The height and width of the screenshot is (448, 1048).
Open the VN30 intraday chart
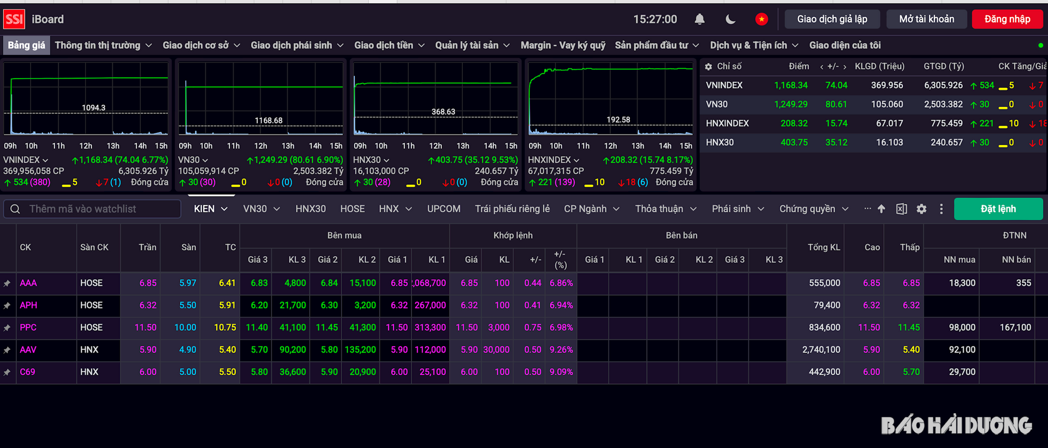click(x=261, y=99)
